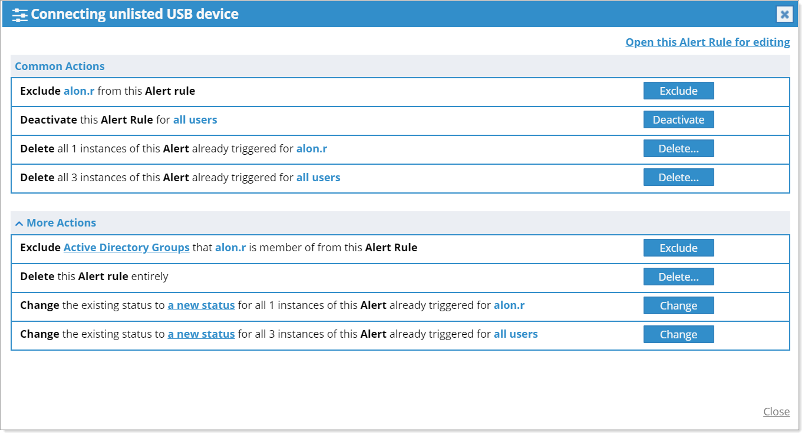Click the sliders icon in title bar
The width and height of the screenshot is (805, 436).
coord(20,15)
